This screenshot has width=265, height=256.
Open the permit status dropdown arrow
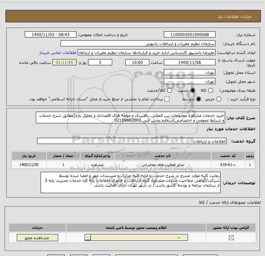[x=88, y=237]
